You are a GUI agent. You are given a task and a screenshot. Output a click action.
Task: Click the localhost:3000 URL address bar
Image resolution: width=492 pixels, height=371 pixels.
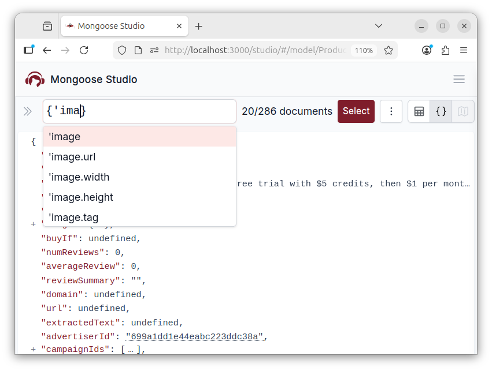pyautogui.click(x=256, y=50)
